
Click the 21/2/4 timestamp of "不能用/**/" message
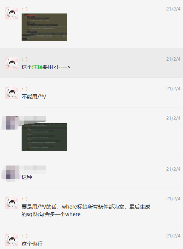(x=173, y=89)
